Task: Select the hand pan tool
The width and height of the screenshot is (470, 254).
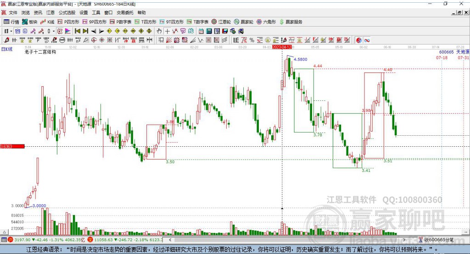Action: 159,31
